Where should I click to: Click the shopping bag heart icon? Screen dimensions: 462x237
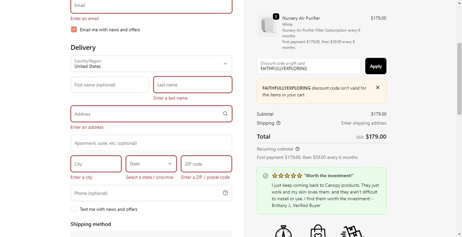318,231
